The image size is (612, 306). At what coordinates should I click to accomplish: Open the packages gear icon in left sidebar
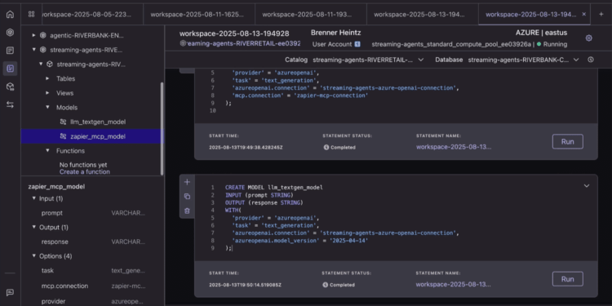click(10, 86)
